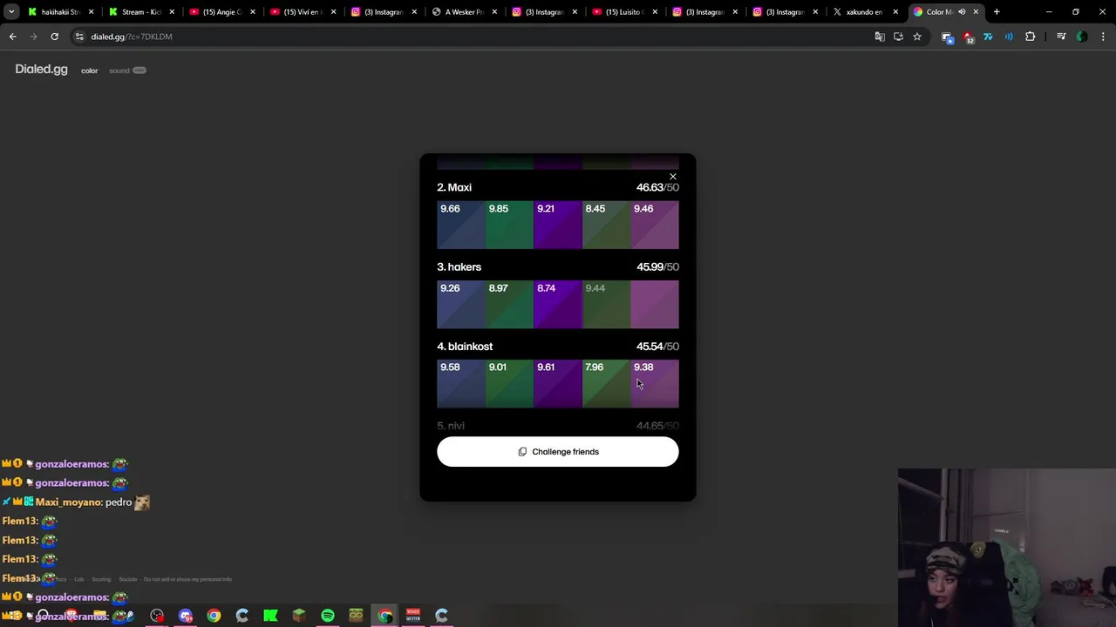Viewport: 1116px width, 627px height.
Task: Open the Extensions puzzle icon
Action: tap(1030, 37)
